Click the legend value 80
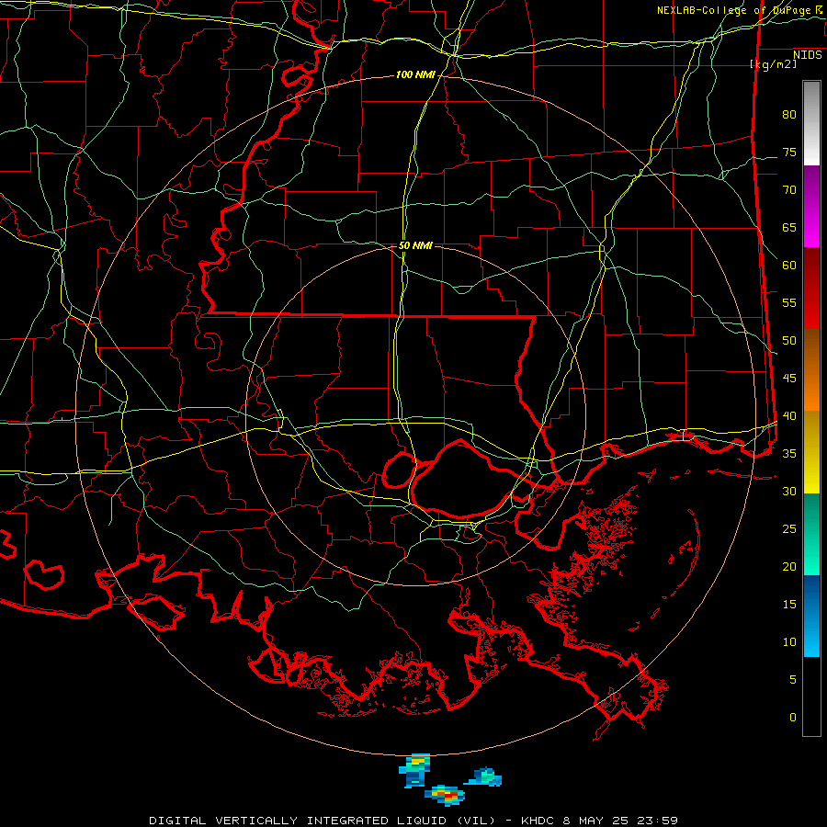Image resolution: width=827 pixels, height=827 pixels. (x=789, y=115)
